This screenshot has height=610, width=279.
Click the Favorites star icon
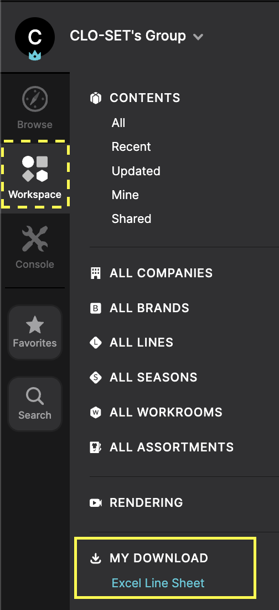[x=34, y=324]
